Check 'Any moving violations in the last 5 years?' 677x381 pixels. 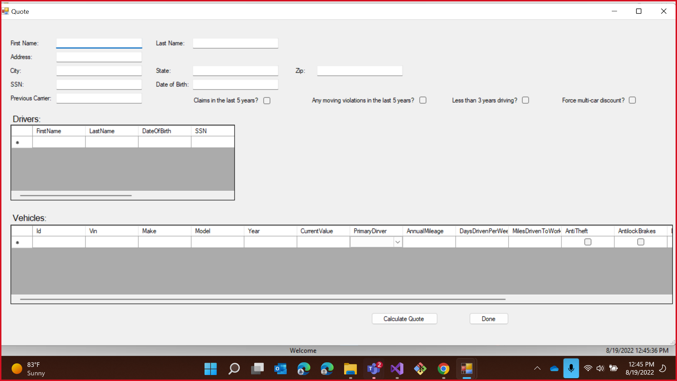[423, 100]
